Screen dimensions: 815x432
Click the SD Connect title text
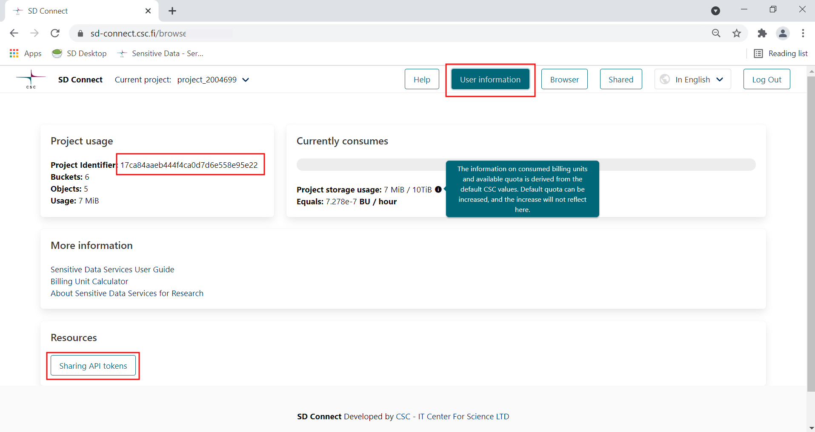[80, 79]
